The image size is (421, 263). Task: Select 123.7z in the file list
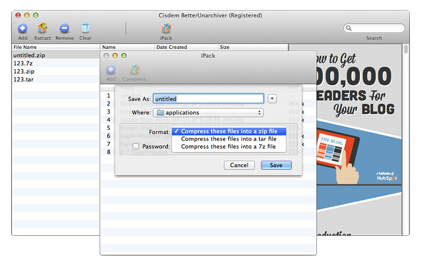click(56, 63)
